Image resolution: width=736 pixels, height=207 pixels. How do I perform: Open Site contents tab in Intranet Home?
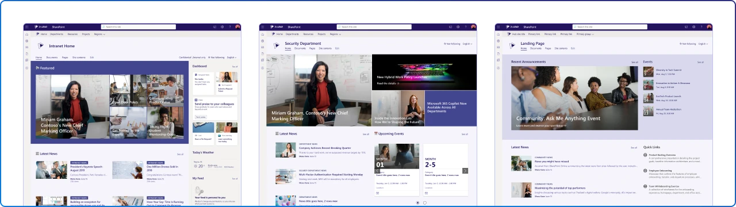coord(79,57)
